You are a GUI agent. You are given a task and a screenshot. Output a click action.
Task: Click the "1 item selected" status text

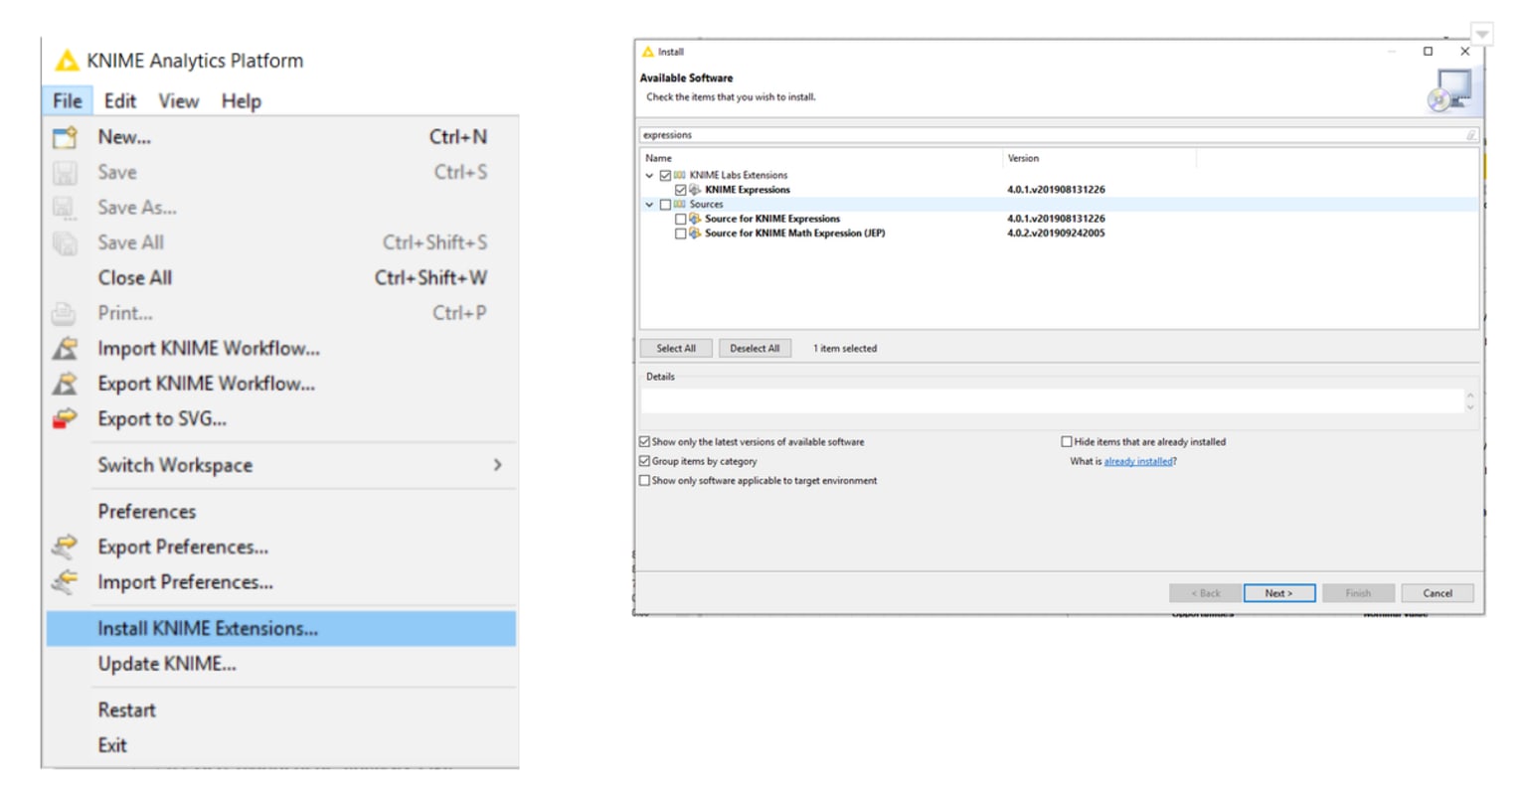point(845,349)
